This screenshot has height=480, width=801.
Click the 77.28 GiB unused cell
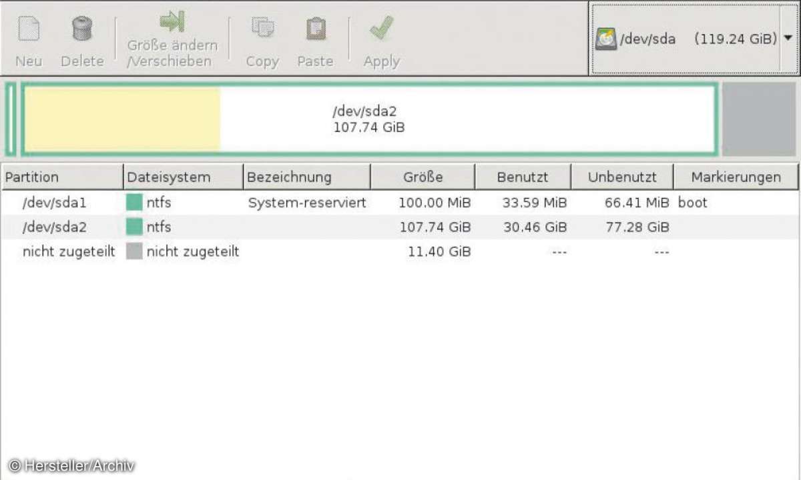(x=637, y=227)
